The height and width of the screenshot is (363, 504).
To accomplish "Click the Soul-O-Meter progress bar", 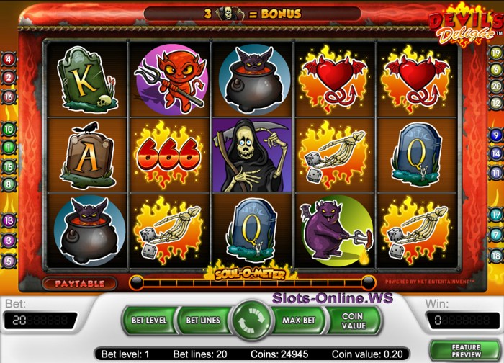I will coord(252,283).
